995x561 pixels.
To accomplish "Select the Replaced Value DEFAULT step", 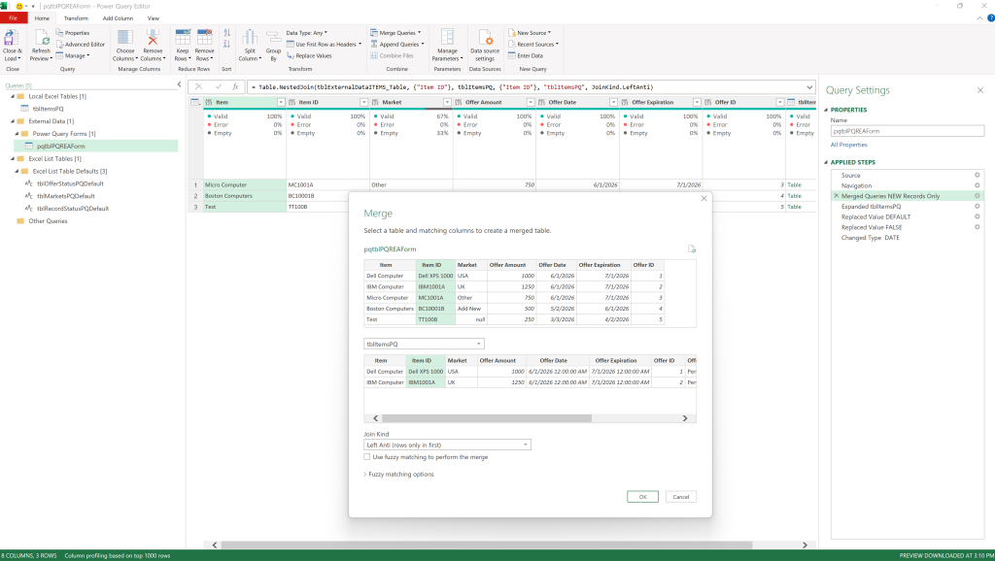I will coord(875,216).
